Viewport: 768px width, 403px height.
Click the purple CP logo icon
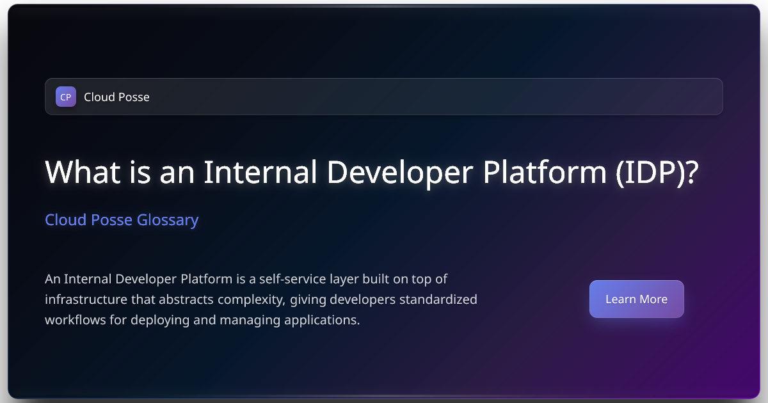(x=66, y=97)
